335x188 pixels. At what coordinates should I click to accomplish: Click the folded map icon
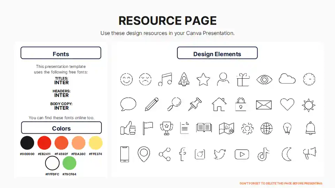pos(226,128)
